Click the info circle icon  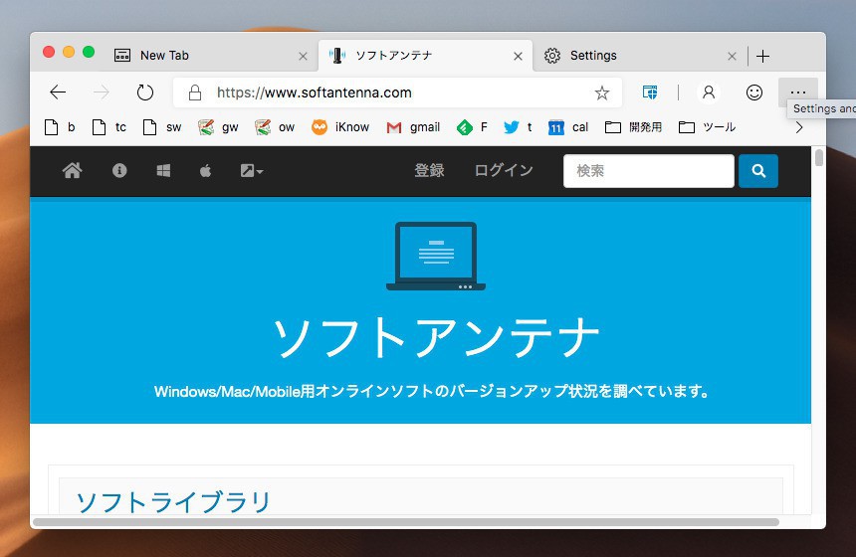119,171
